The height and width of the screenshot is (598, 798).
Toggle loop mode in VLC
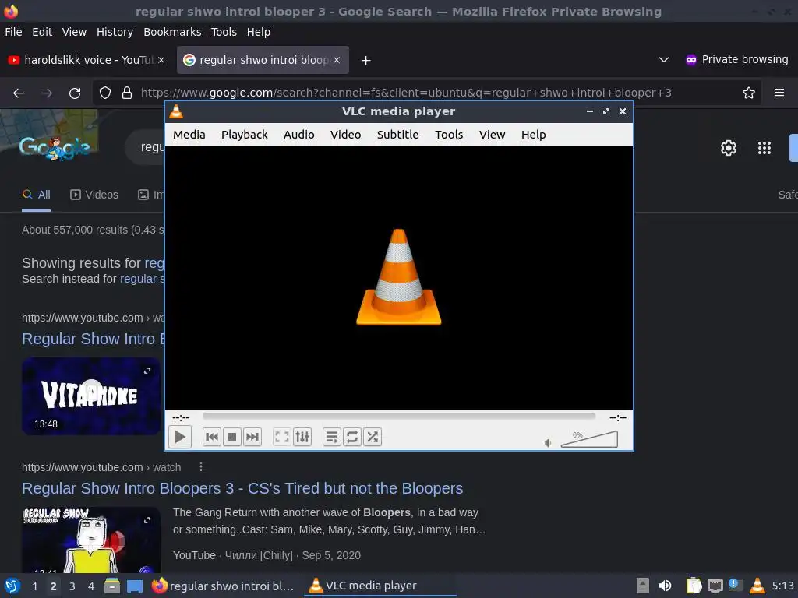click(351, 437)
